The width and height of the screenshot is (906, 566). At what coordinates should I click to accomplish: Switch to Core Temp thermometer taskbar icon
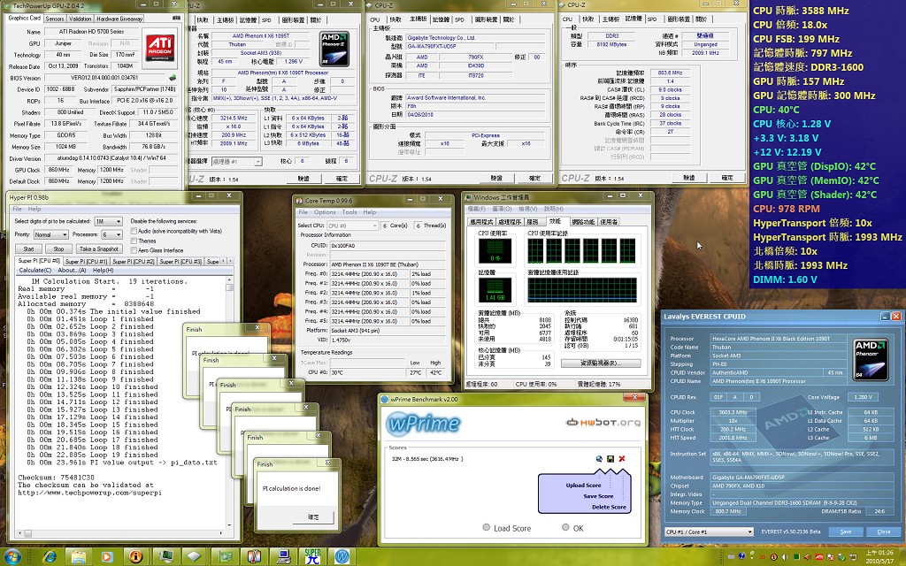[254, 557]
